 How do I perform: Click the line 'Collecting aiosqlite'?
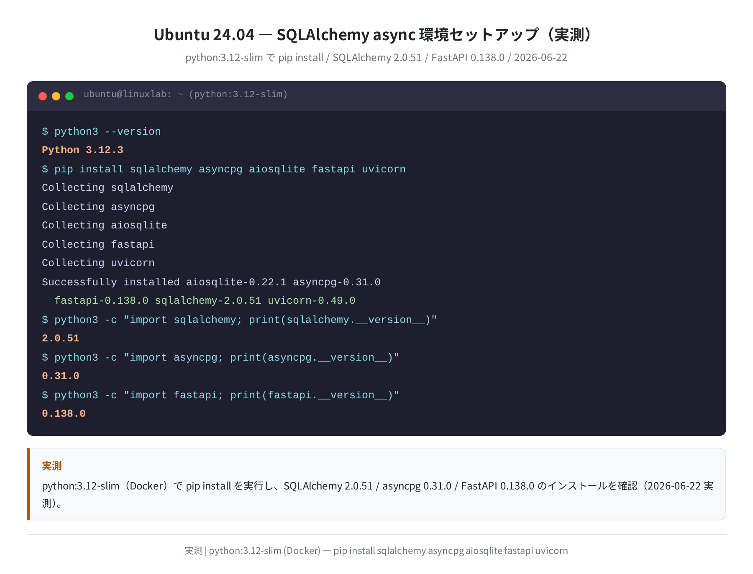click(x=105, y=225)
